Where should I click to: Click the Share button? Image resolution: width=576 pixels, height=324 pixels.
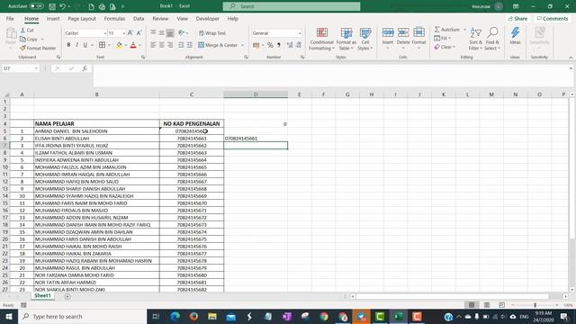click(517, 18)
